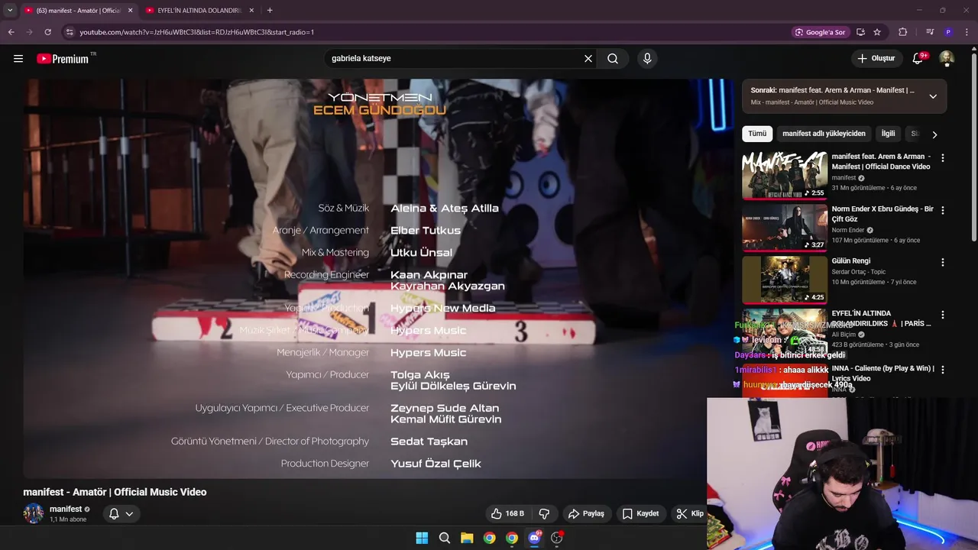Open 'manifest feat. Arem & Arman' video title
The image size is (978, 550).
tap(881, 161)
